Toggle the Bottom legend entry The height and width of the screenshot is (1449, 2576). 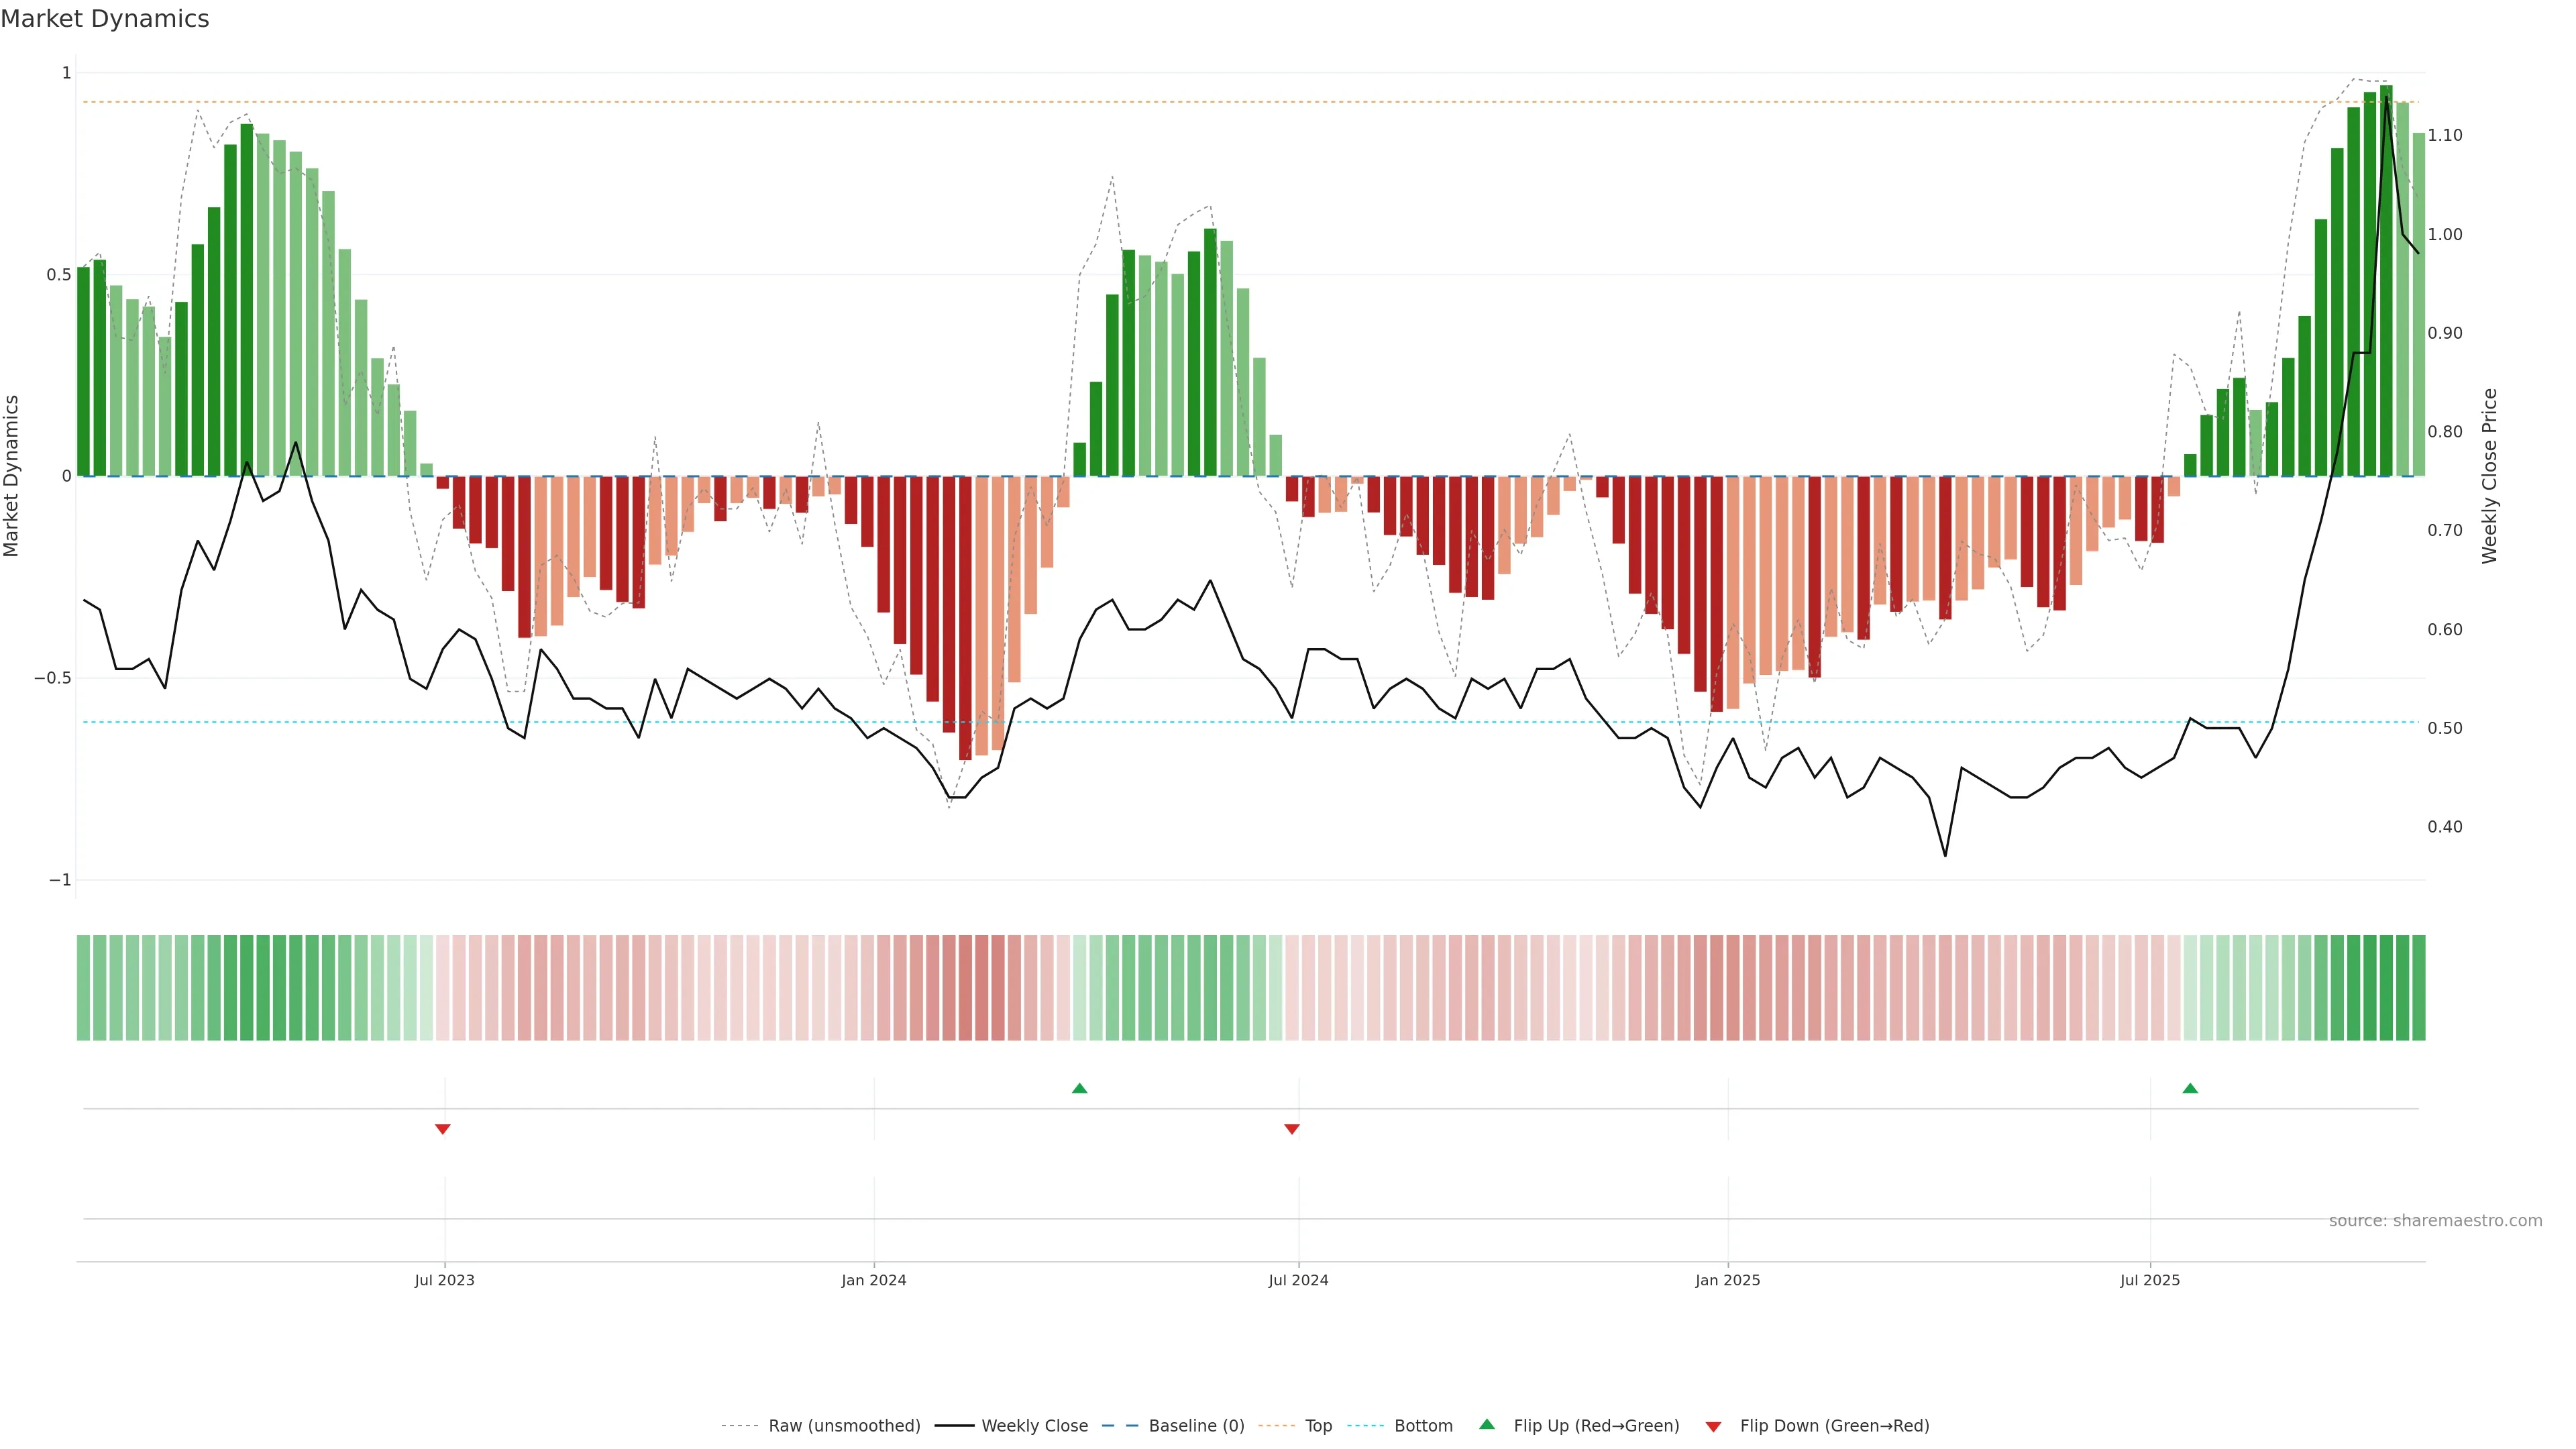[1423, 1426]
